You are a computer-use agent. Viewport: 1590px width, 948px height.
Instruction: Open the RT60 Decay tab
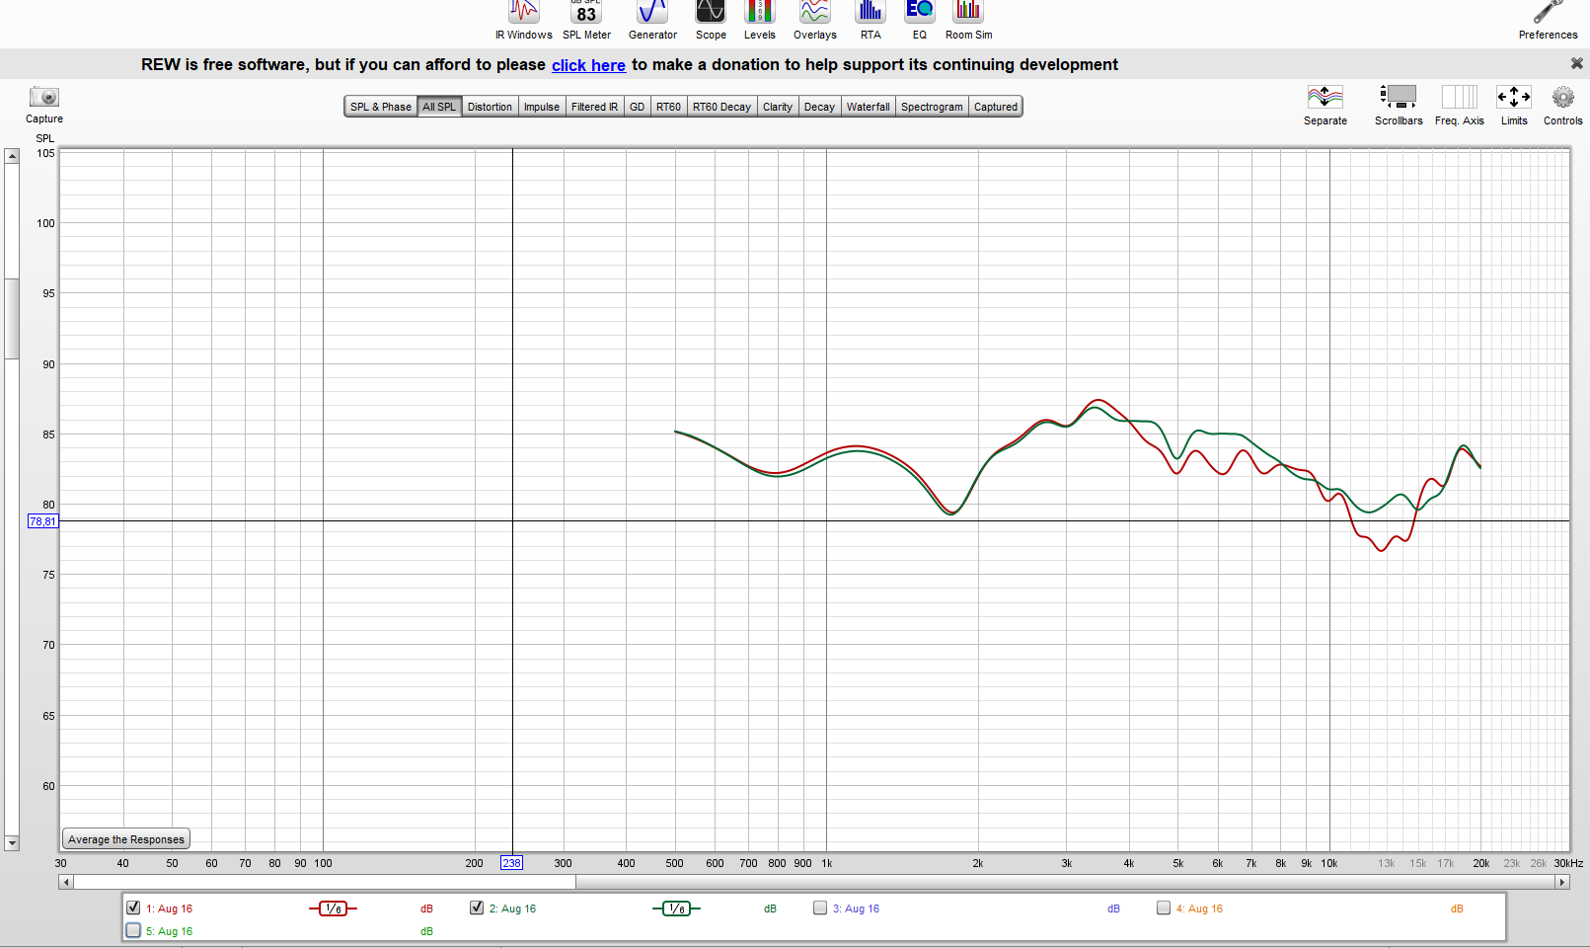[721, 107]
